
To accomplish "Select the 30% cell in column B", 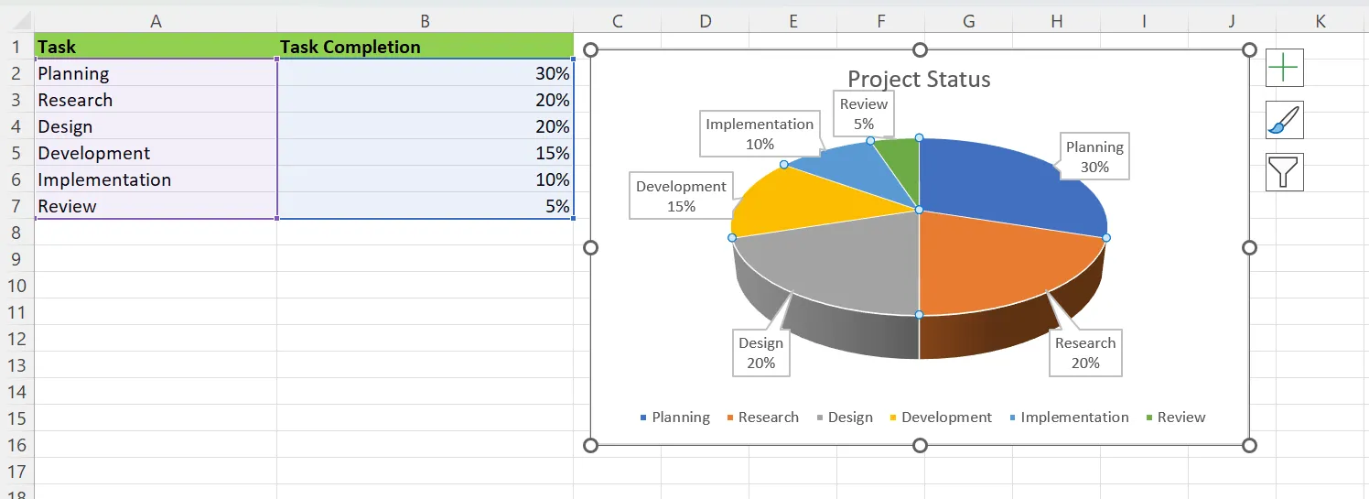I will tap(426, 73).
